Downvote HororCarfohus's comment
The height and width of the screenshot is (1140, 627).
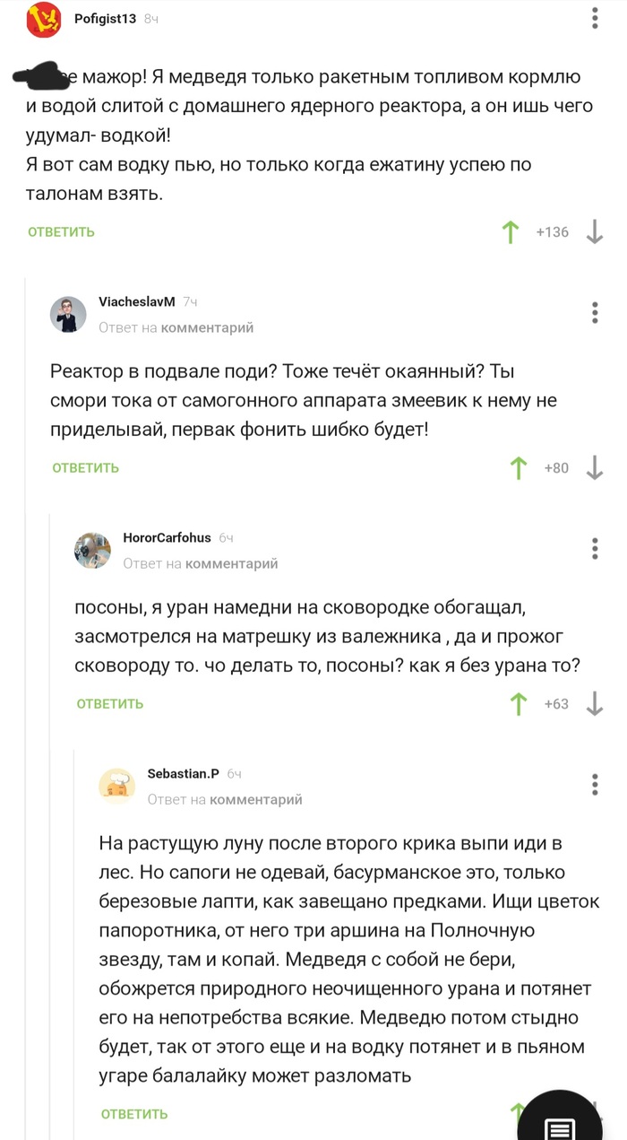[x=594, y=704]
